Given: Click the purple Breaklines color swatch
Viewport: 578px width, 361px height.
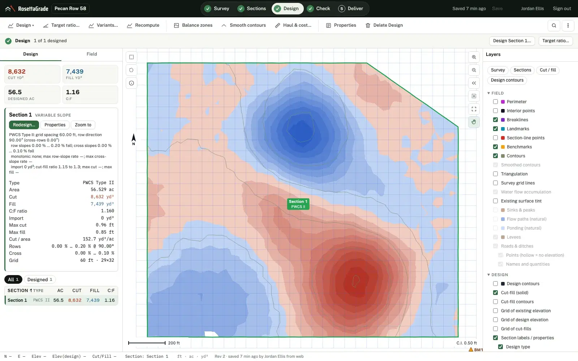Looking at the screenshot, I should point(503,120).
